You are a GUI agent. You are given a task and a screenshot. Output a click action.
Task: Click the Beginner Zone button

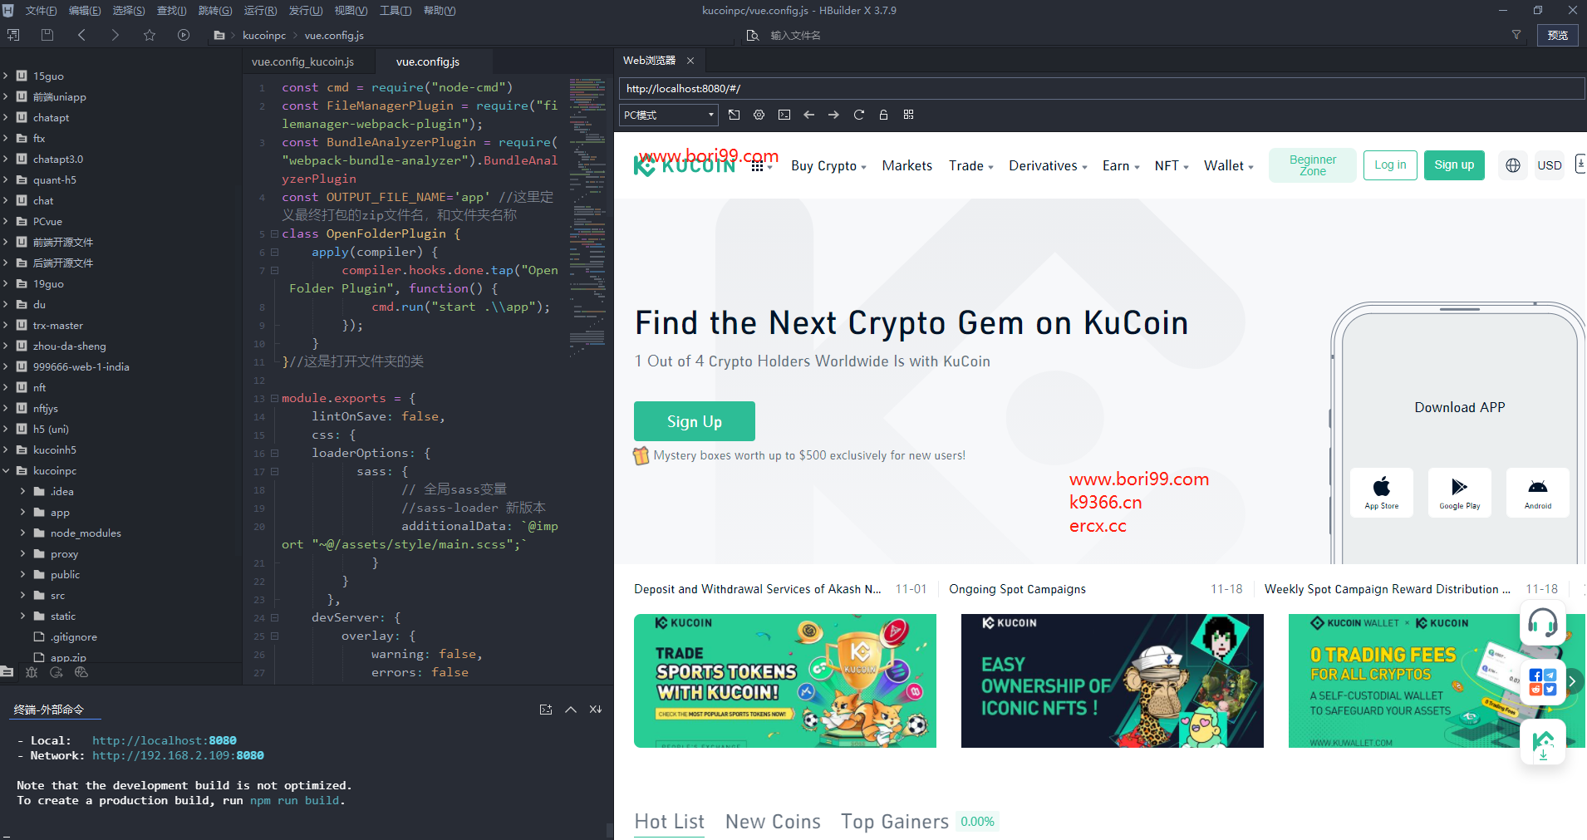tap(1313, 165)
